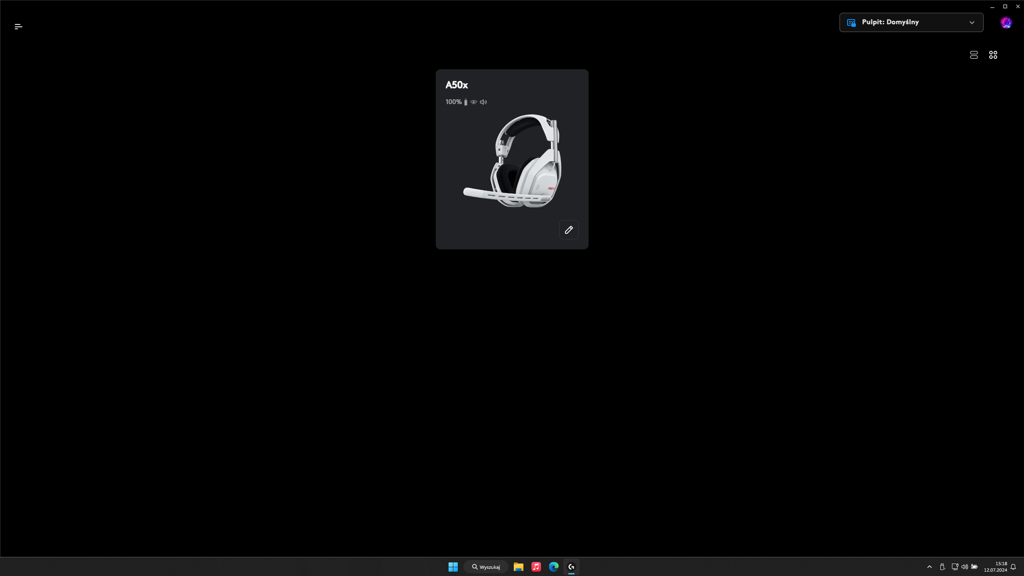This screenshot has height=576, width=1024.
Task: Open the system volume tray icon
Action: click(x=964, y=567)
